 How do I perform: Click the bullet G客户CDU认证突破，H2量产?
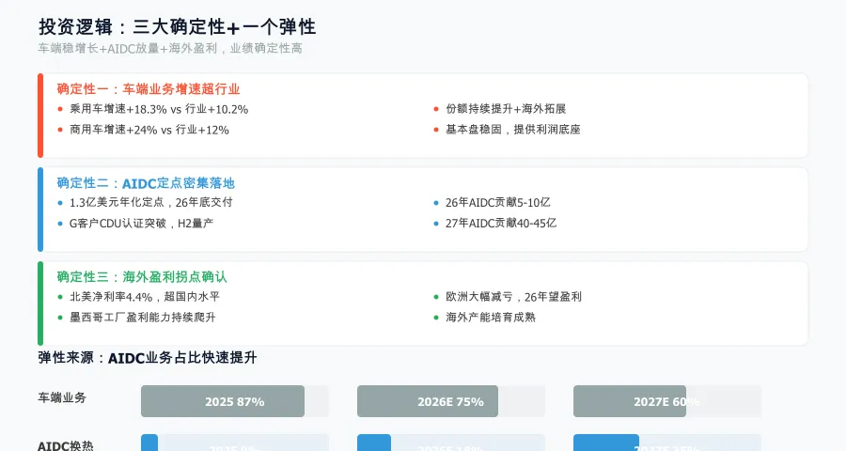[x=142, y=224]
